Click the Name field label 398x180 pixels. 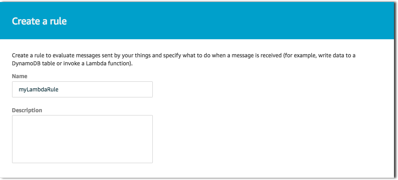(20, 76)
